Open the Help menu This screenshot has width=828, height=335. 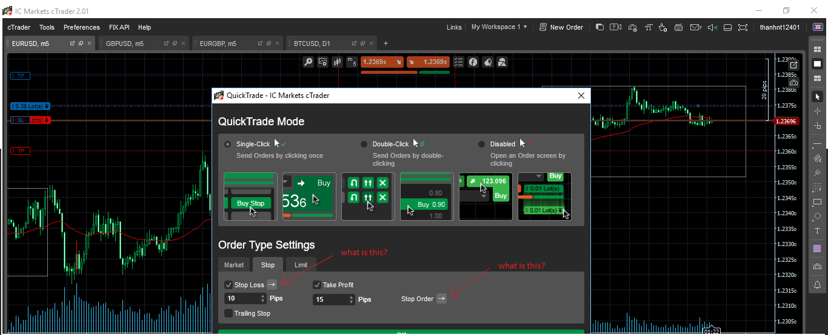click(x=144, y=27)
